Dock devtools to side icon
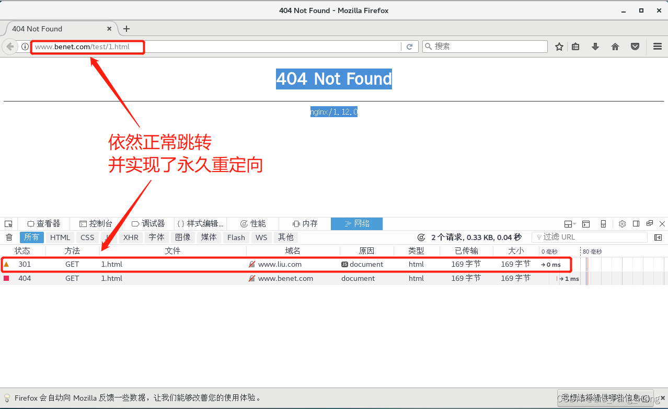Screen dimensions: 668x409 636,224
